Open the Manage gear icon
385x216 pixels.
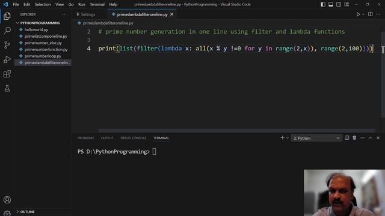point(7,213)
